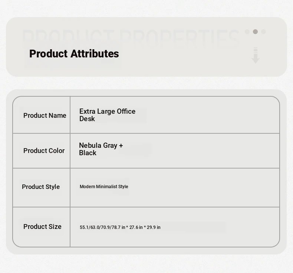Click the Product Size label cell

[42, 227]
